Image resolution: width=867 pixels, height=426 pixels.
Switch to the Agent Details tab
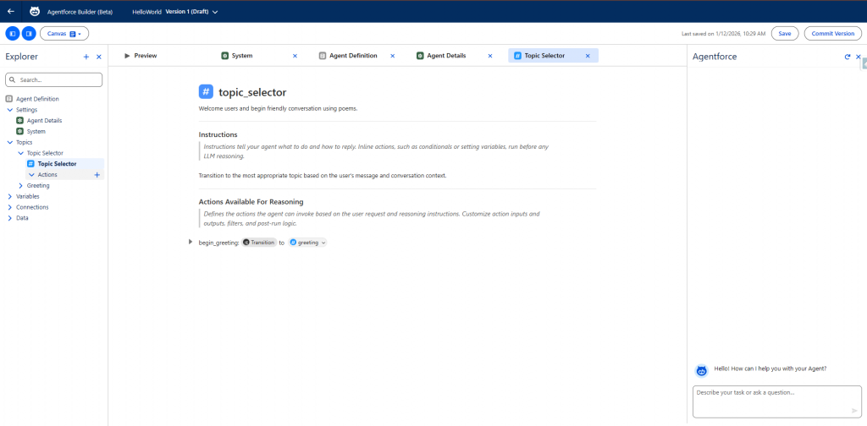(x=446, y=56)
